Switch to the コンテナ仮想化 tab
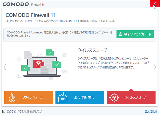The height and width of the screenshot is (116, 160). coord(80,97)
